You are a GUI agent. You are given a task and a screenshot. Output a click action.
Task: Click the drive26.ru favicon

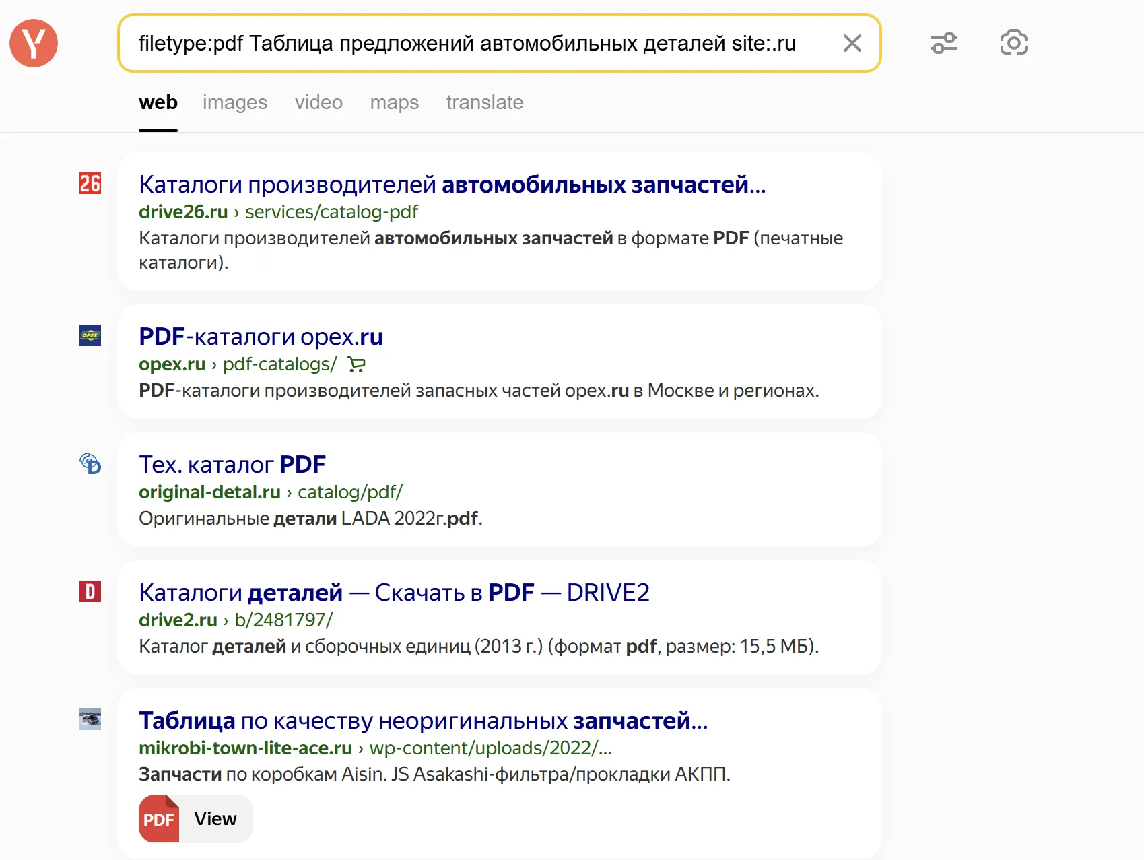click(90, 183)
